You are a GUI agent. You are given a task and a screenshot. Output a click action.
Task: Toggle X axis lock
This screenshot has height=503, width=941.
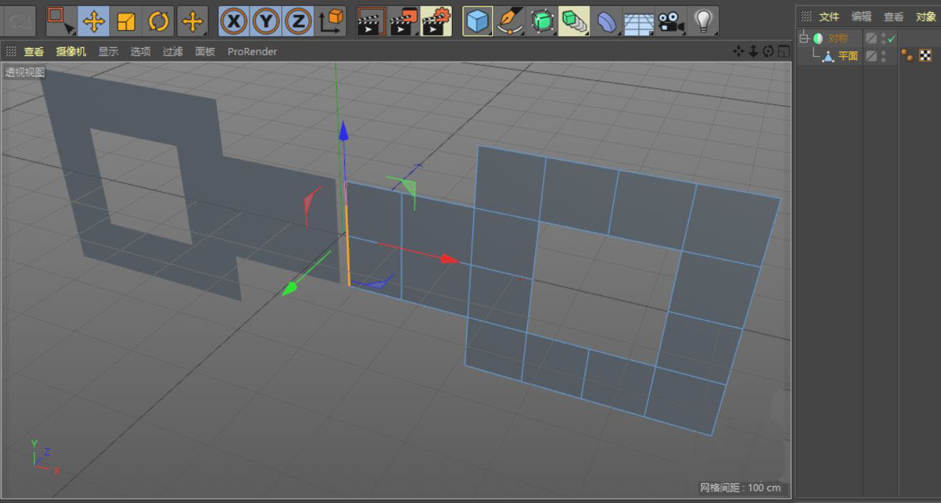point(233,21)
